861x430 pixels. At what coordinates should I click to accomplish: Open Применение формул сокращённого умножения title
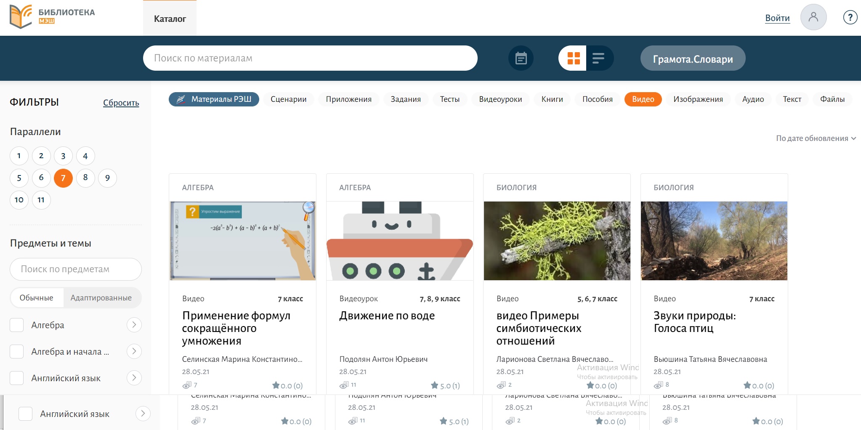tap(237, 328)
